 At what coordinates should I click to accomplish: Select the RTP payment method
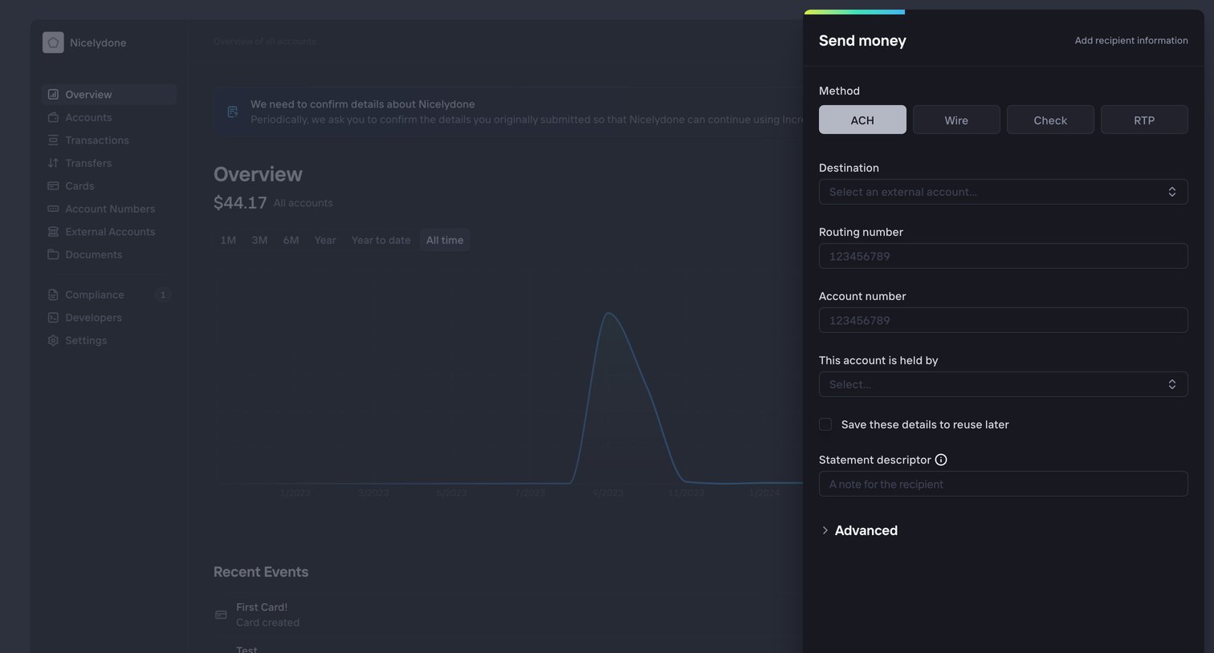click(x=1144, y=120)
